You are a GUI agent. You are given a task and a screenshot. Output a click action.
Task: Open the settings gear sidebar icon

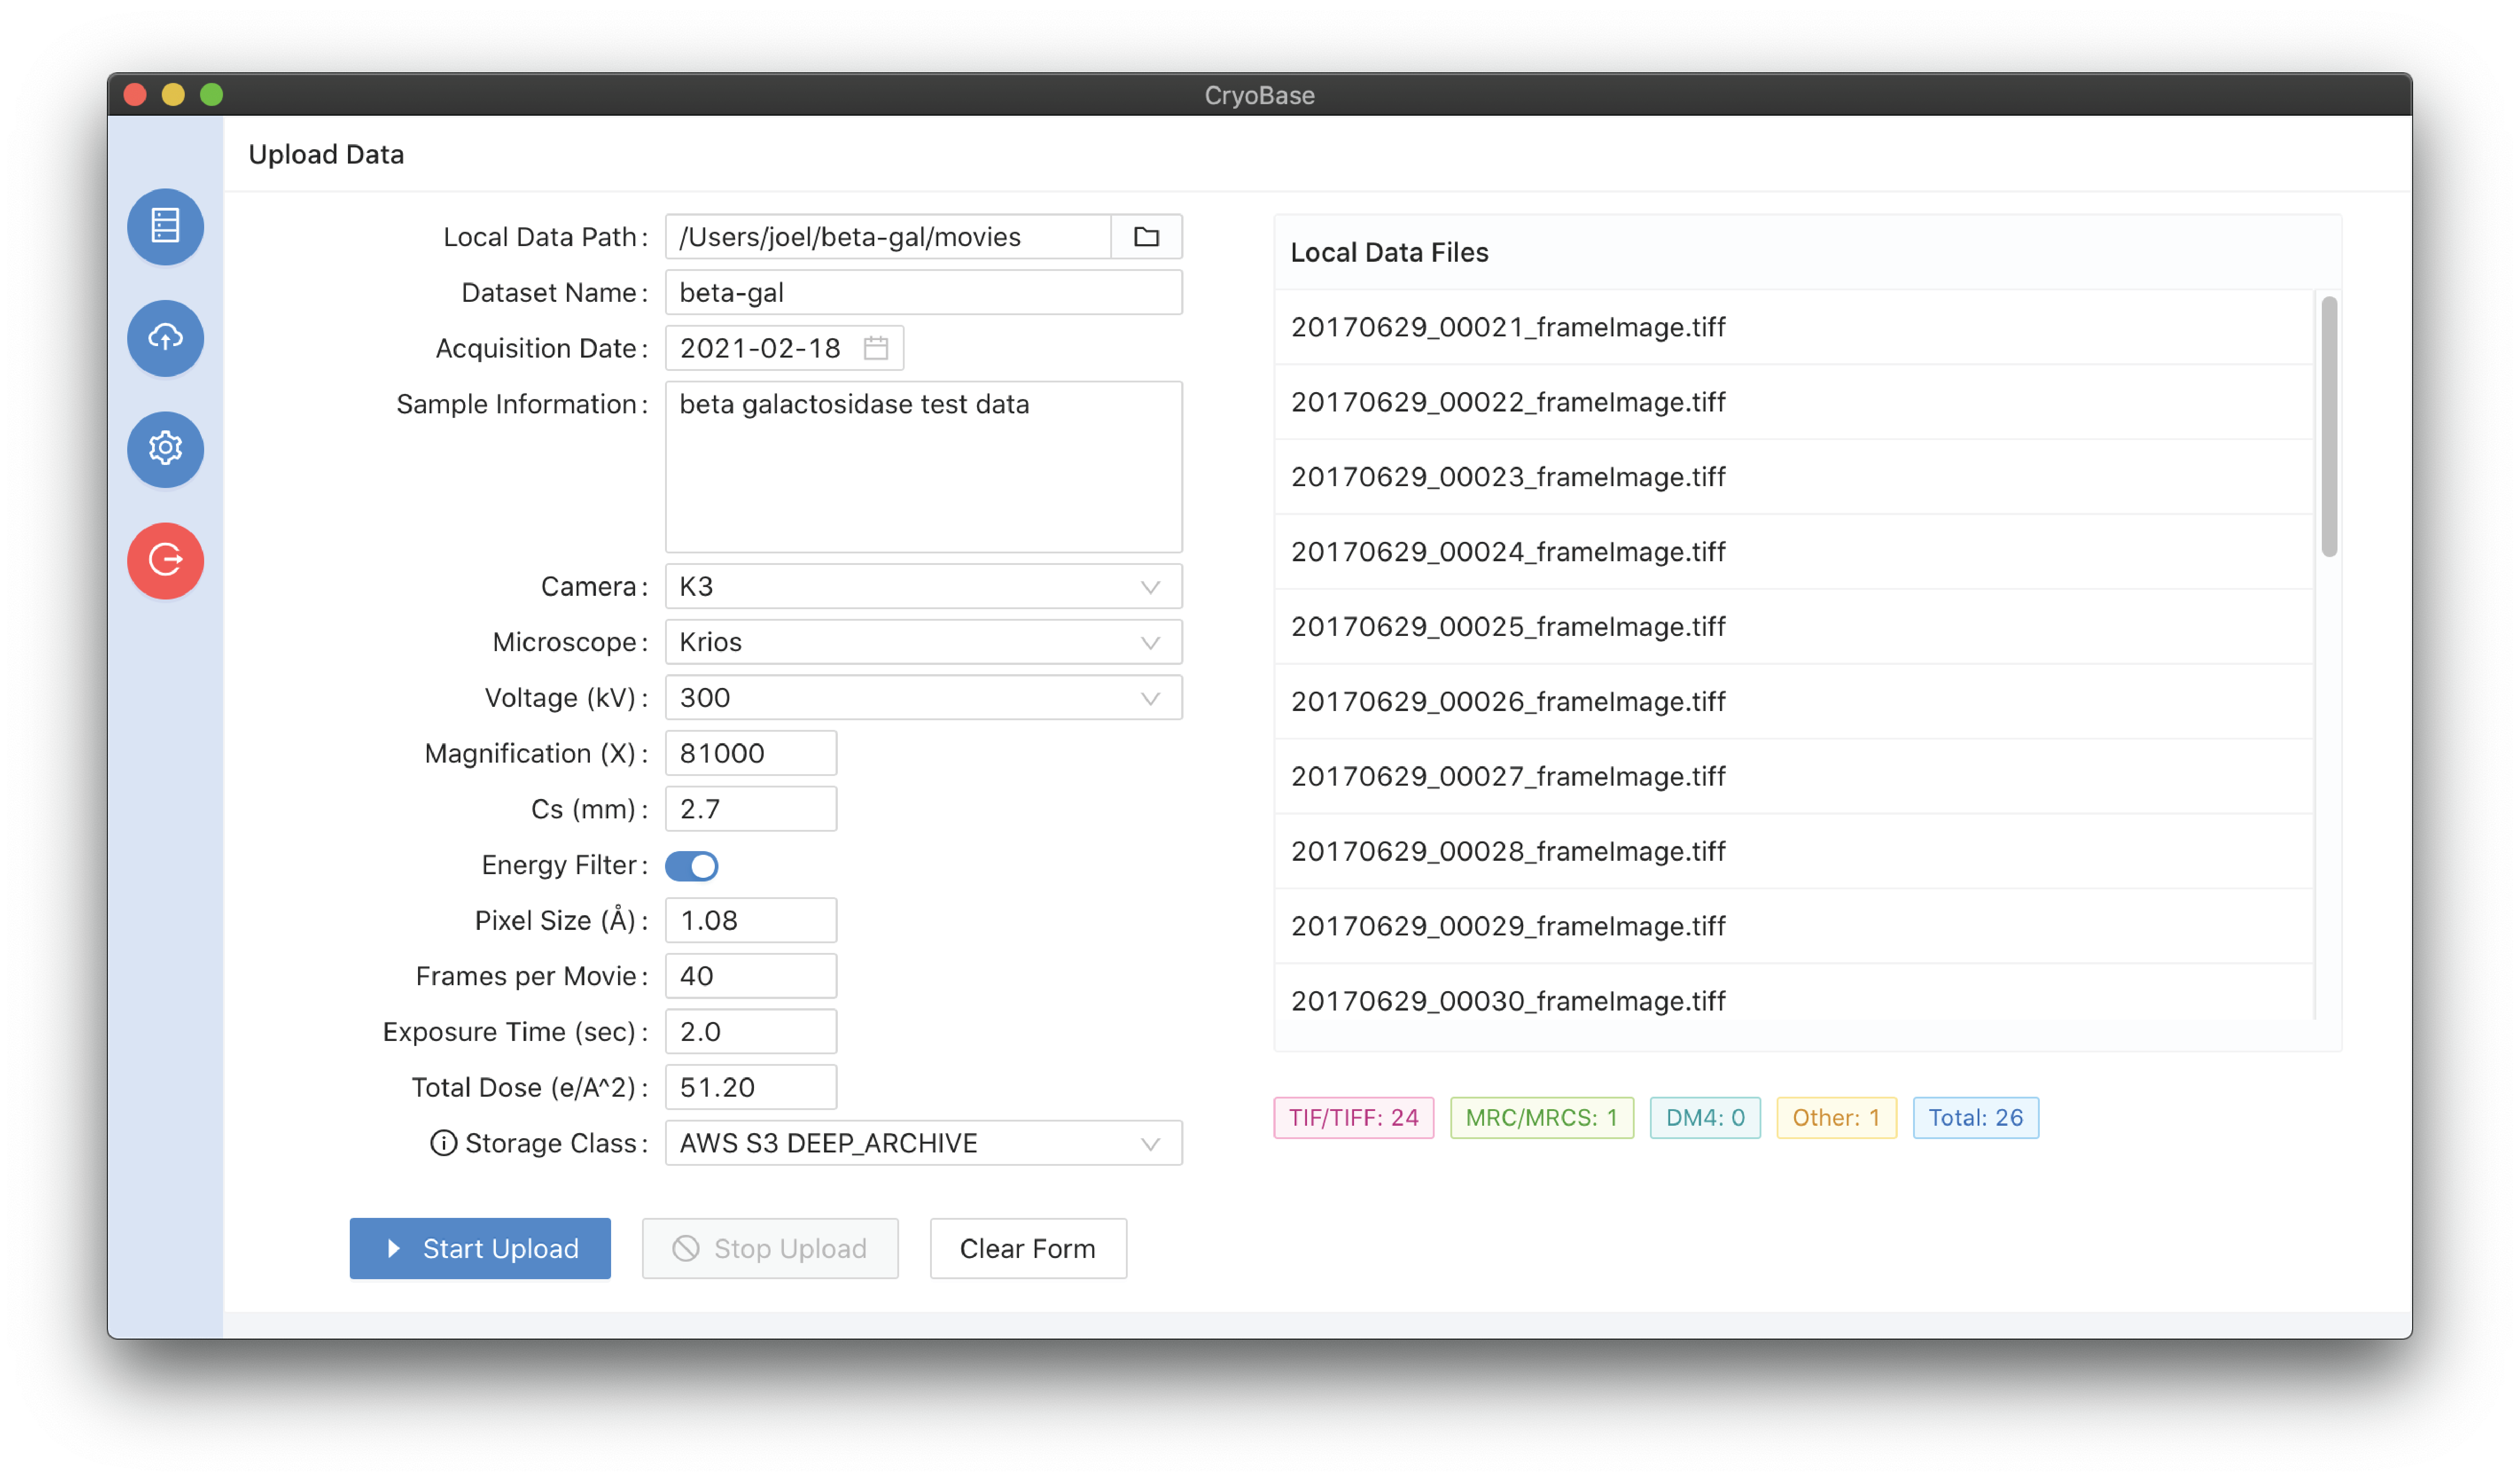[x=165, y=448]
